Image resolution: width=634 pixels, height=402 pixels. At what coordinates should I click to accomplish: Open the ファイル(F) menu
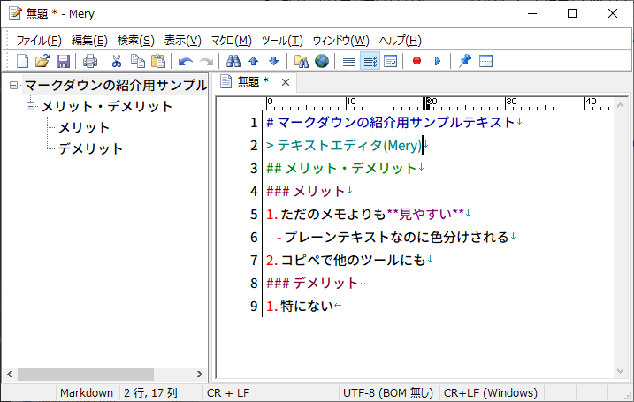pos(39,41)
